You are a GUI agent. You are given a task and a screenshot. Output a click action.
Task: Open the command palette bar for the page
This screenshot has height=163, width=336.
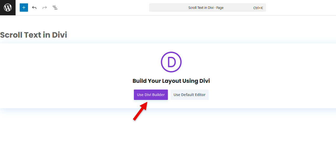tap(207, 8)
